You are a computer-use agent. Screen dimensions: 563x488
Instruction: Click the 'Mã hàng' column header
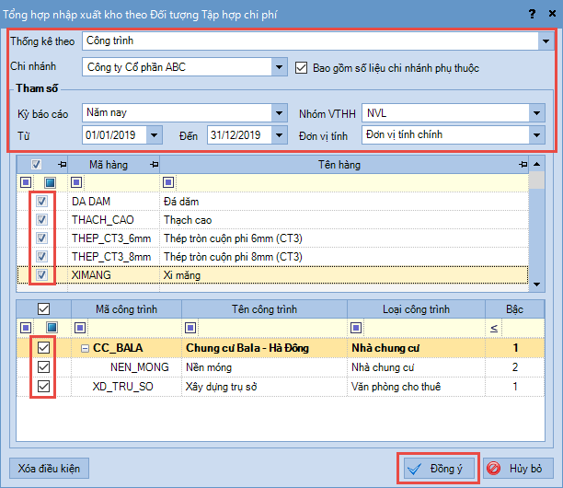coord(113,165)
